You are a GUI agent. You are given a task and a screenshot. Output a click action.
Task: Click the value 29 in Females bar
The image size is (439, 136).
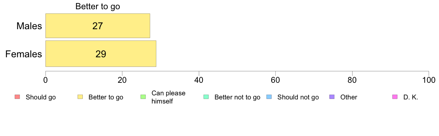(x=101, y=54)
